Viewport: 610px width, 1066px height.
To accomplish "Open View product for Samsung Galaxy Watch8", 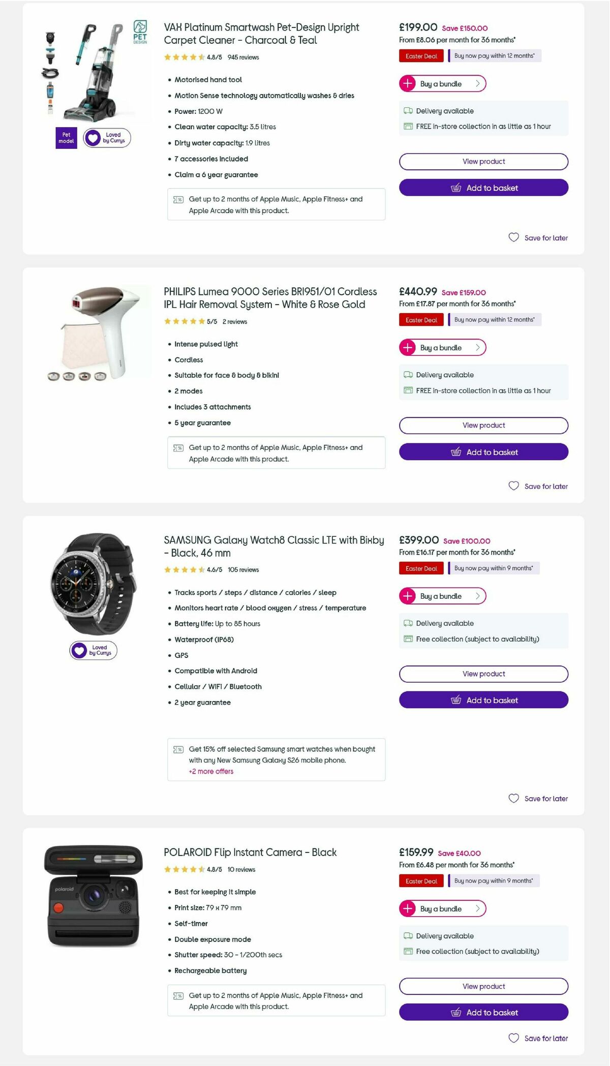I will point(483,674).
